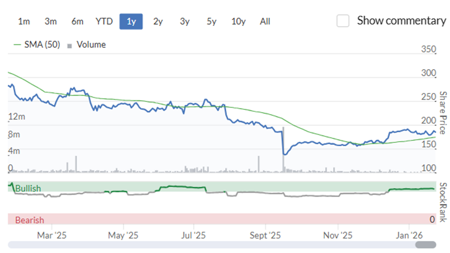Viewport: 450px width, 253px height.
Task: Click the Jul '25 axis label
Action: [x=193, y=235]
